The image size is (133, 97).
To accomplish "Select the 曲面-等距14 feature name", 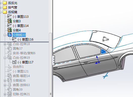I will (x=21, y=76).
